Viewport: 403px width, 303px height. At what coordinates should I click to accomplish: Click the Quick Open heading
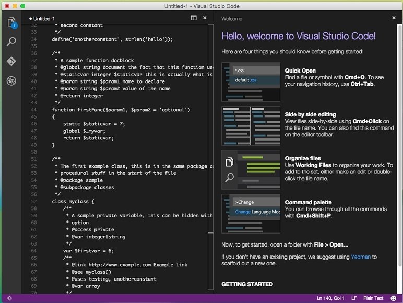click(300, 71)
